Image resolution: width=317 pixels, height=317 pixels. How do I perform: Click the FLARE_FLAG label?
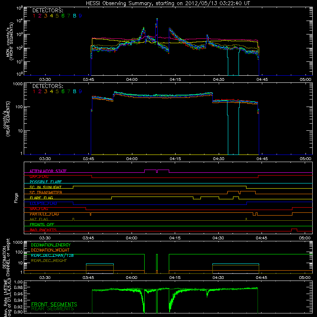coord(41,198)
